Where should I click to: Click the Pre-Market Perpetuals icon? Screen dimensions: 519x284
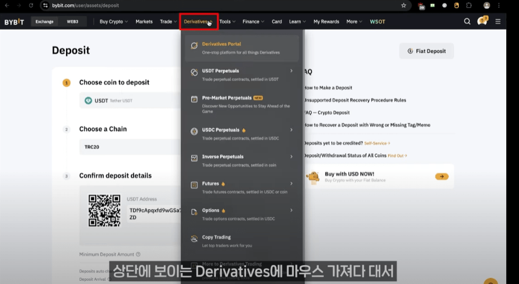tap(194, 99)
